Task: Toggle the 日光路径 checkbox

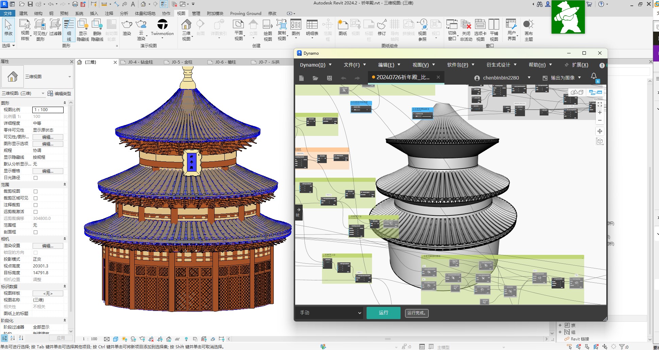Action: (35, 178)
